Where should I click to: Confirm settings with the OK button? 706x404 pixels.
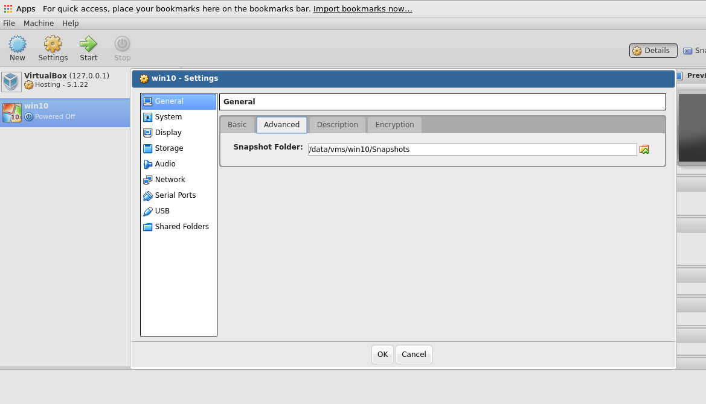click(x=383, y=355)
